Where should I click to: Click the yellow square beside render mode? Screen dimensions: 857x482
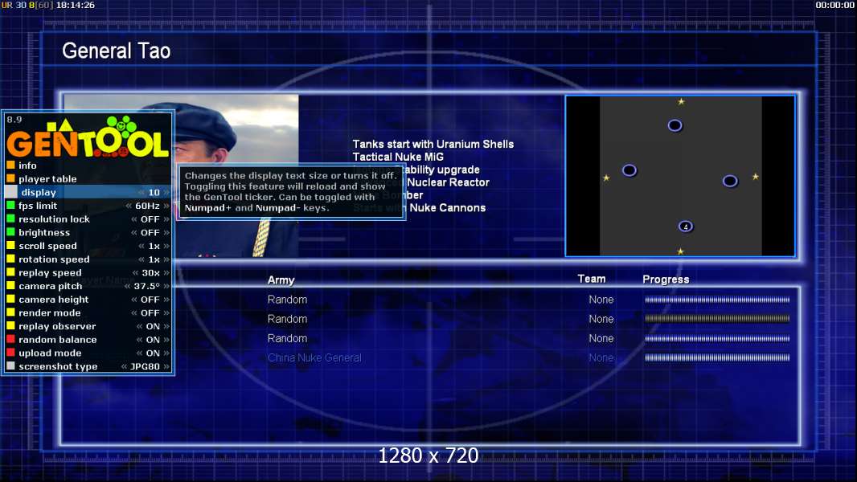pos(10,312)
